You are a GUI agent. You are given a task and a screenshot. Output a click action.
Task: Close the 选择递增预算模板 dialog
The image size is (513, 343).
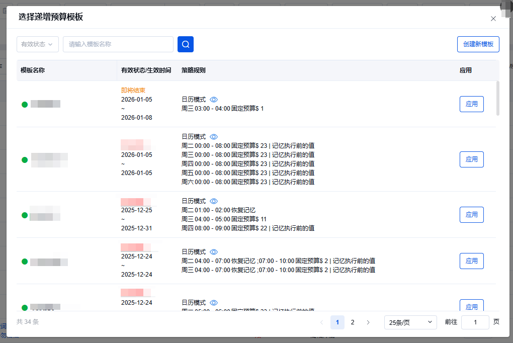tap(493, 19)
